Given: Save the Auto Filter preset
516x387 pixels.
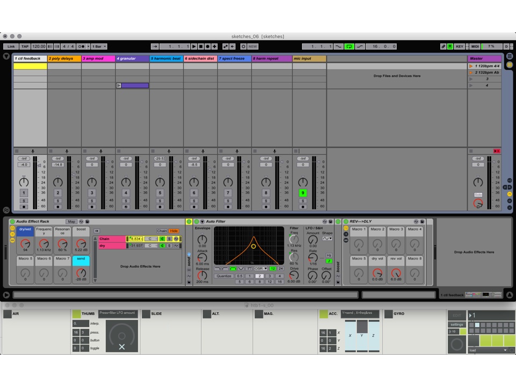Looking at the screenshot, I should tap(331, 221).
